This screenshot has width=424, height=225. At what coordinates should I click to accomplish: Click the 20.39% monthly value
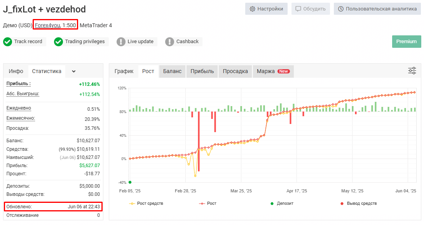pos(92,119)
